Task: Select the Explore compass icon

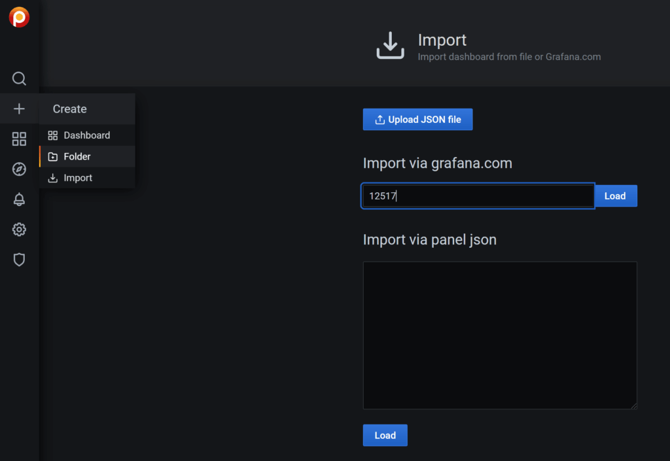Action: point(19,169)
